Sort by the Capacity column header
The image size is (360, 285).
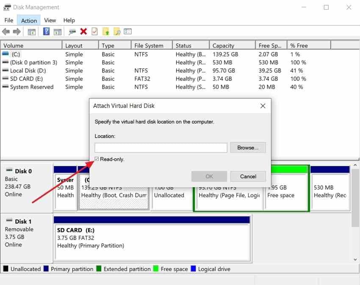pos(233,45)
